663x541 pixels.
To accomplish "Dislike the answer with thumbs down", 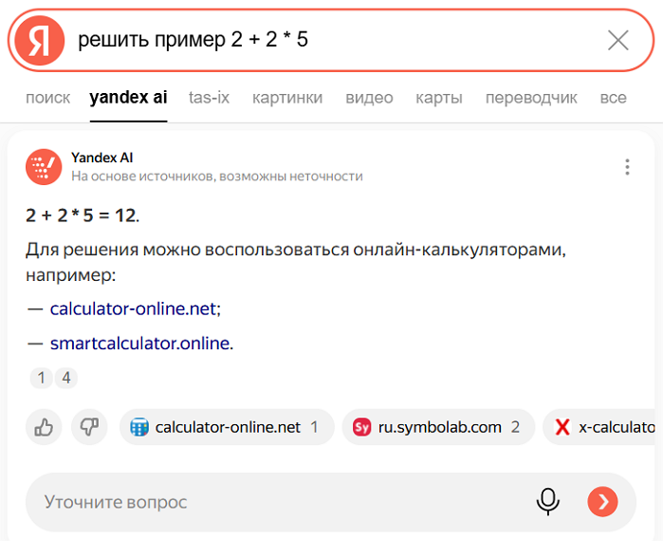I will pyautogui.click(x=89, y=427).
